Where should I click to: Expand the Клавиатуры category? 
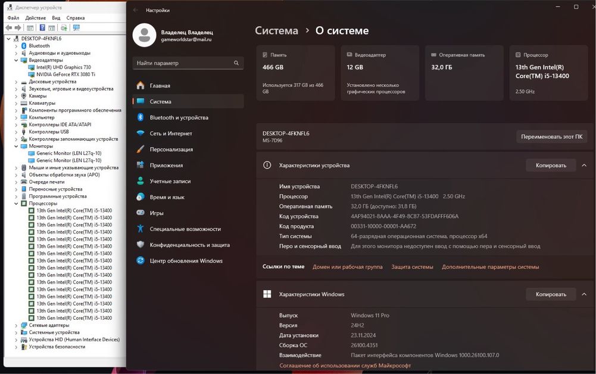[x=16, y=103]
